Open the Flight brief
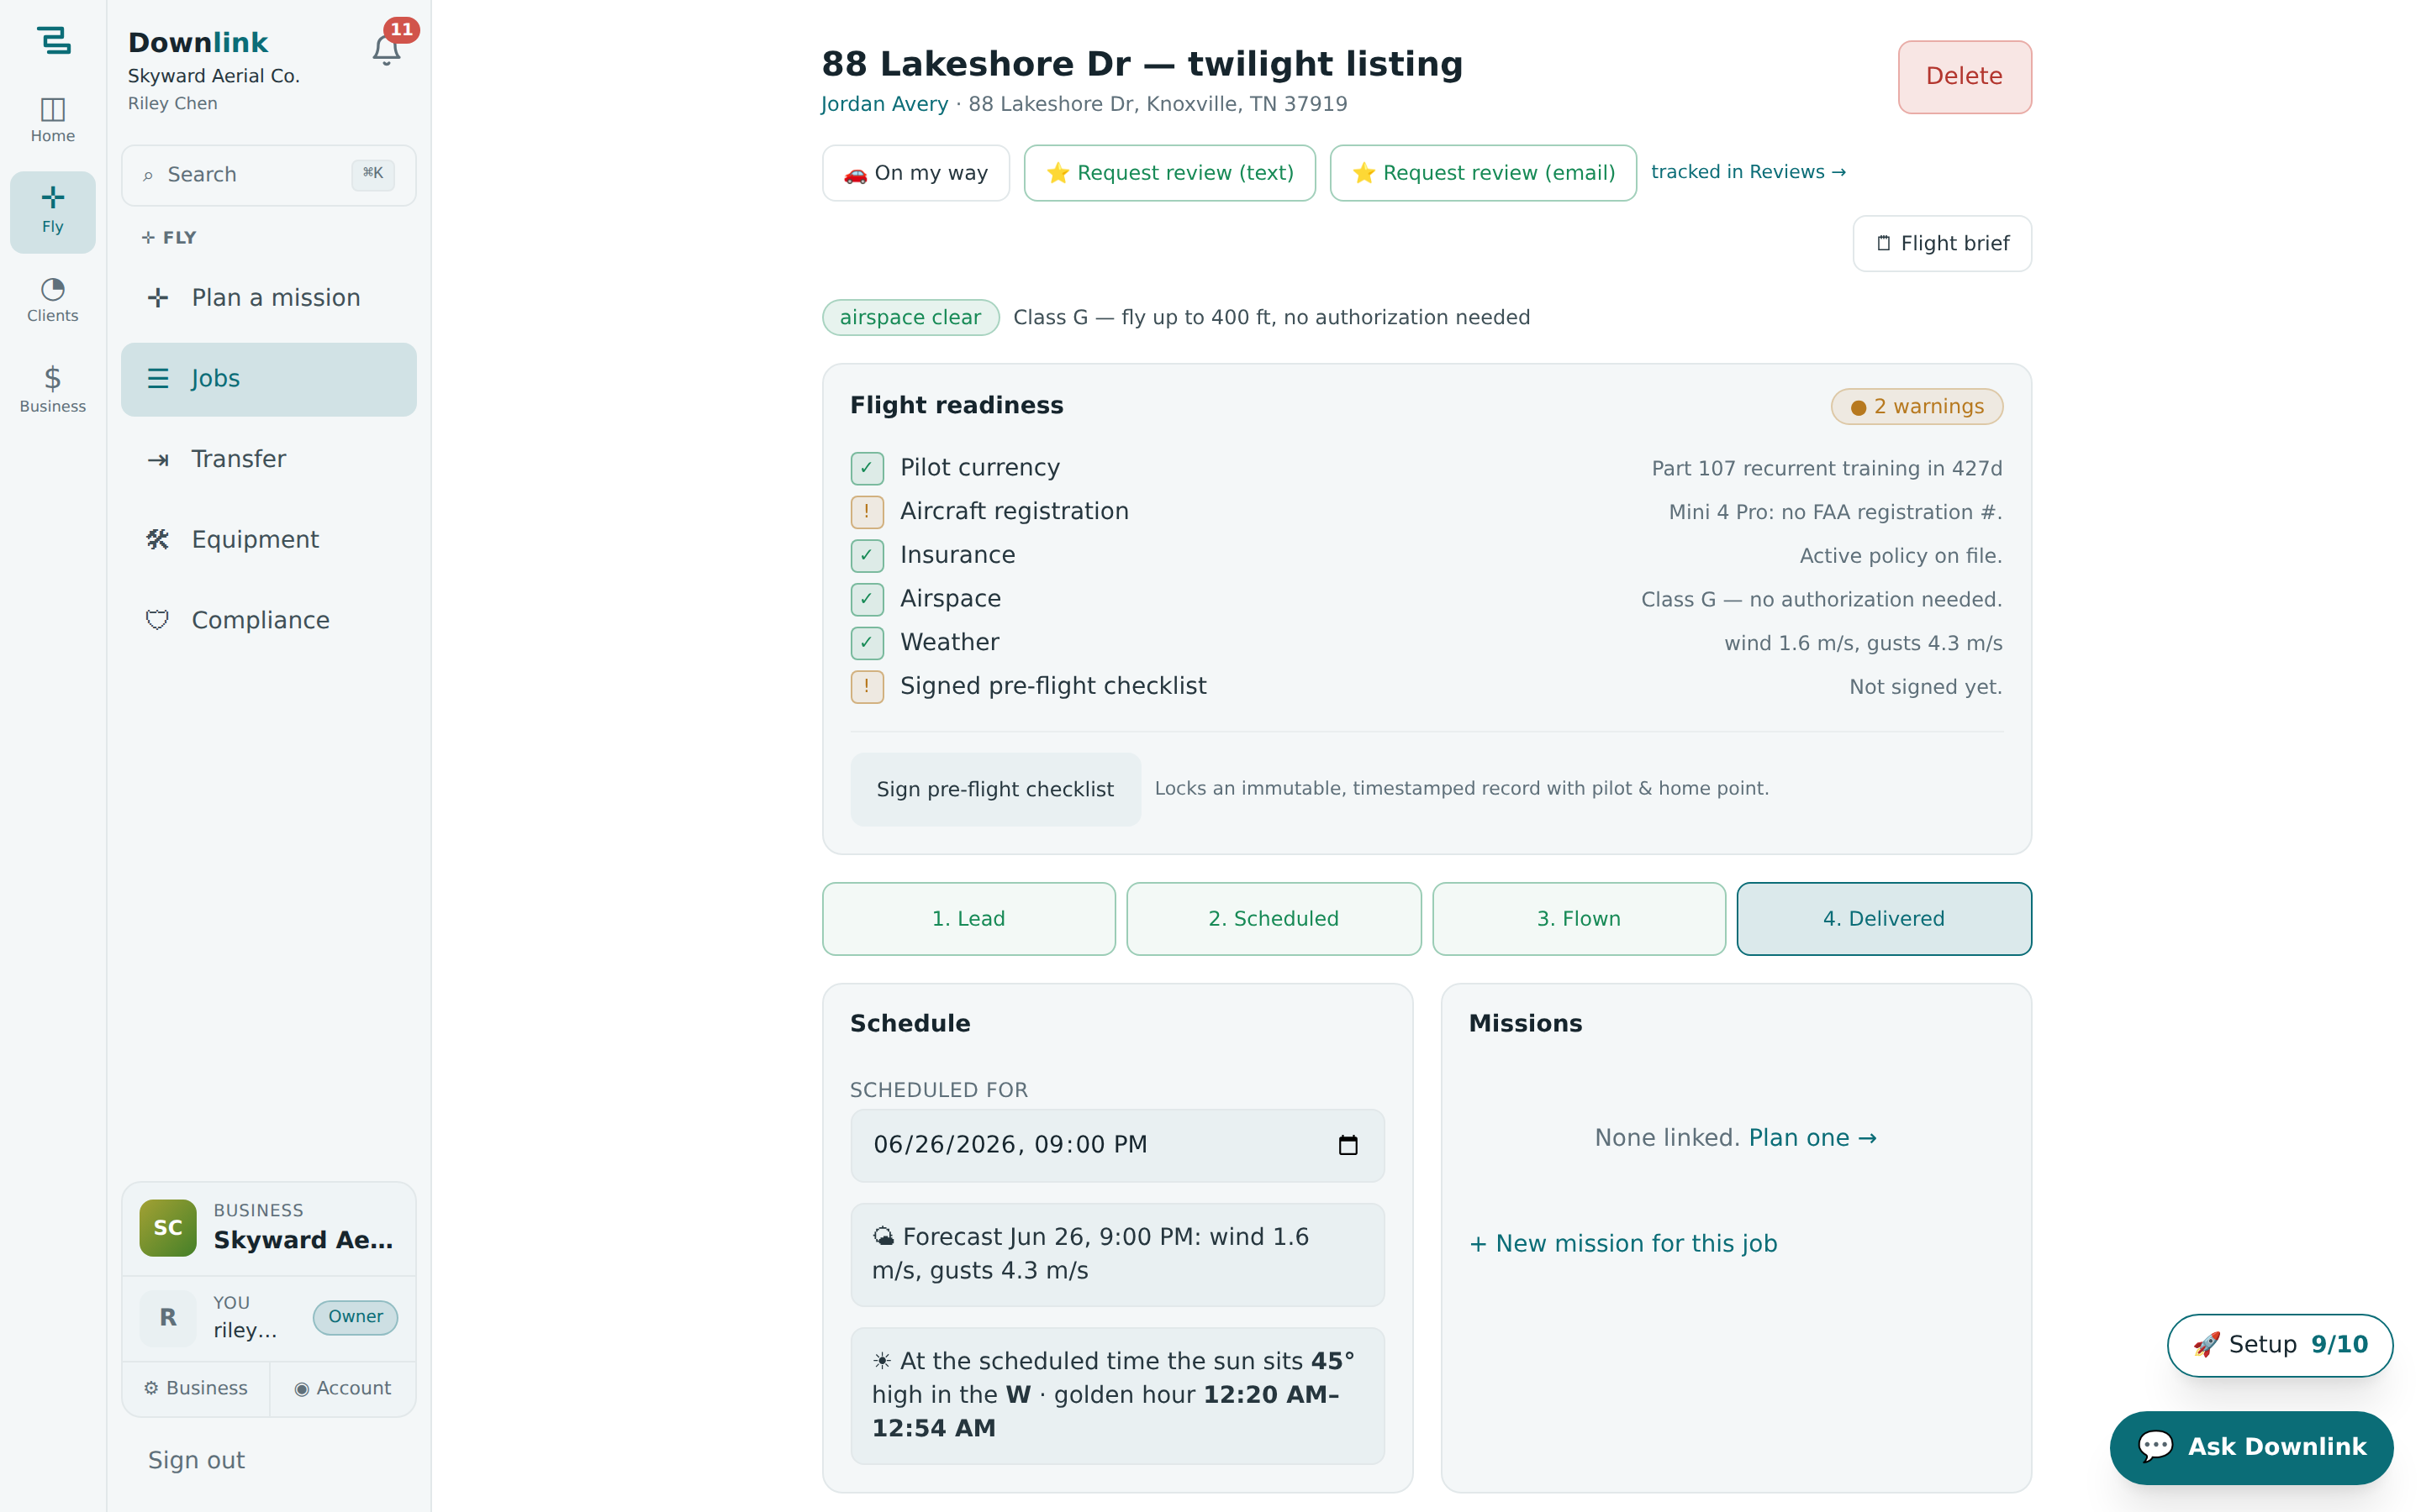The image size is (2421, 1512). click(x=1942, y=244)
